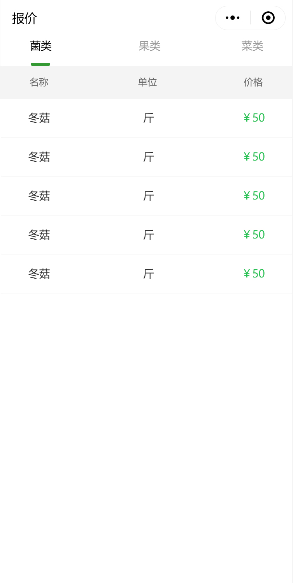Tap the circular close mini-program icon
Screen dimensions: 293x583
pyautogui.click(x=268, y=18)
